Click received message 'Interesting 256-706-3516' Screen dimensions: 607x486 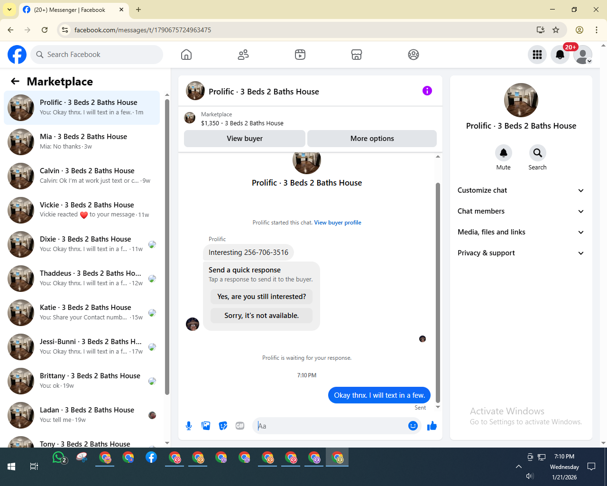[248, 252]
